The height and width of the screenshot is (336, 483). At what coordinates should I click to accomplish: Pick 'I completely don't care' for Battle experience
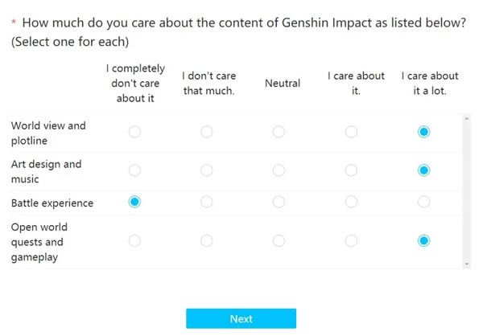pos(134,202)
